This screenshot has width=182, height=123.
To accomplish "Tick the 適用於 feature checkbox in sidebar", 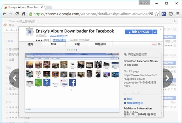I will tap(7, 89).
